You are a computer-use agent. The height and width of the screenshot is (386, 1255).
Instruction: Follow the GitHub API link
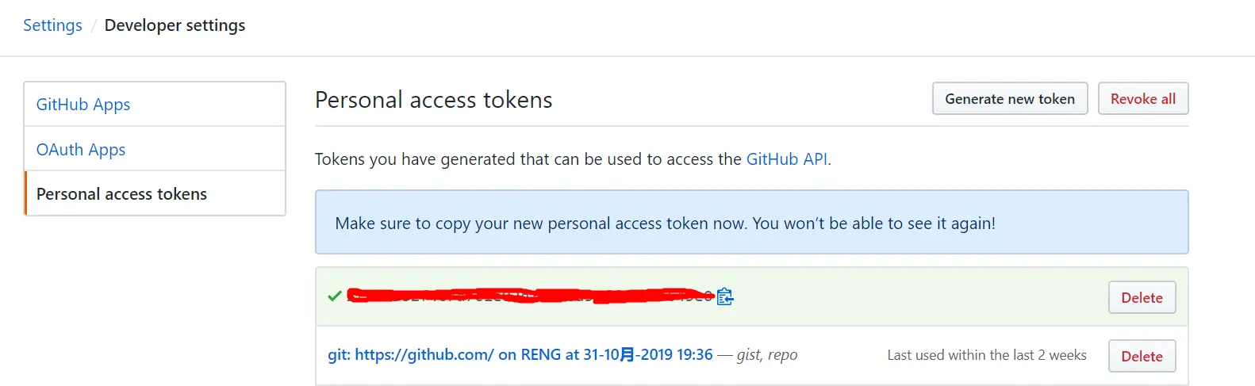pyautogui.click(x=787, y=159)
